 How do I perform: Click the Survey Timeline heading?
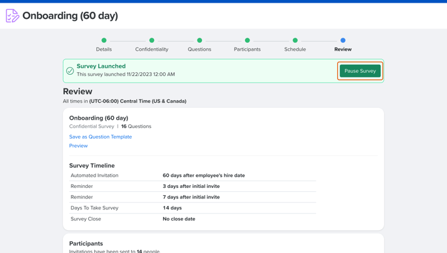tap(92, 166)
